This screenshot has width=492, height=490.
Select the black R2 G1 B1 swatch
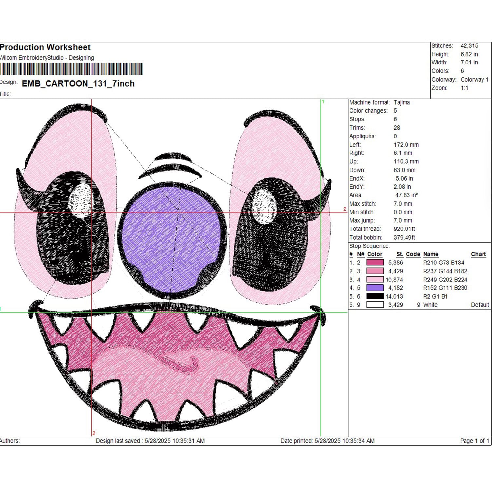coord(375,296)
